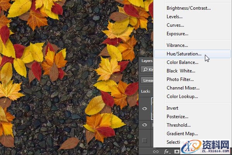The width and height of the screenshot is (232, 155).
Task: Click the link layers icon
Action: pyautogui.click(x=156, y=151)
